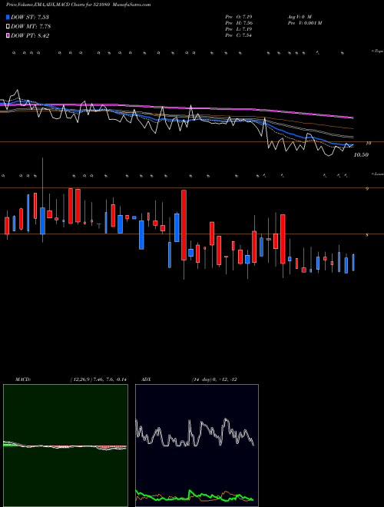Screen dimensions: 384x507
Task: Open the dark blue ADX indicator chart
Action: pyautogui.click(x=197, y=446)
